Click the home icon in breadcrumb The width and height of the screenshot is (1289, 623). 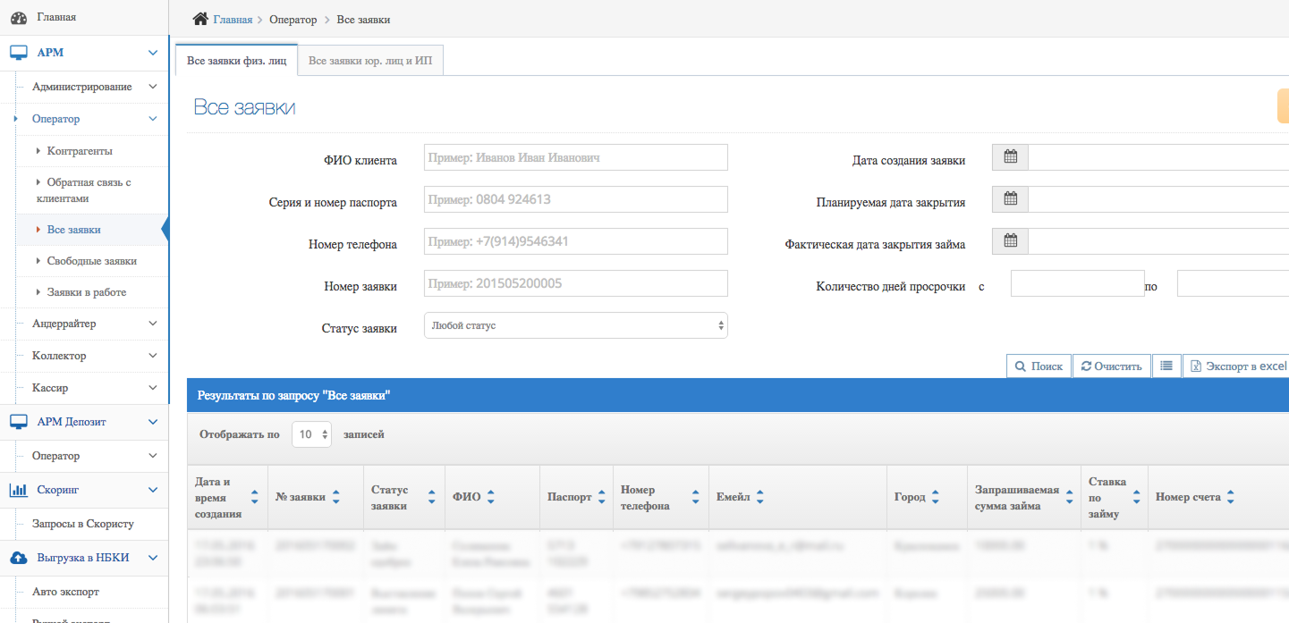200,19
